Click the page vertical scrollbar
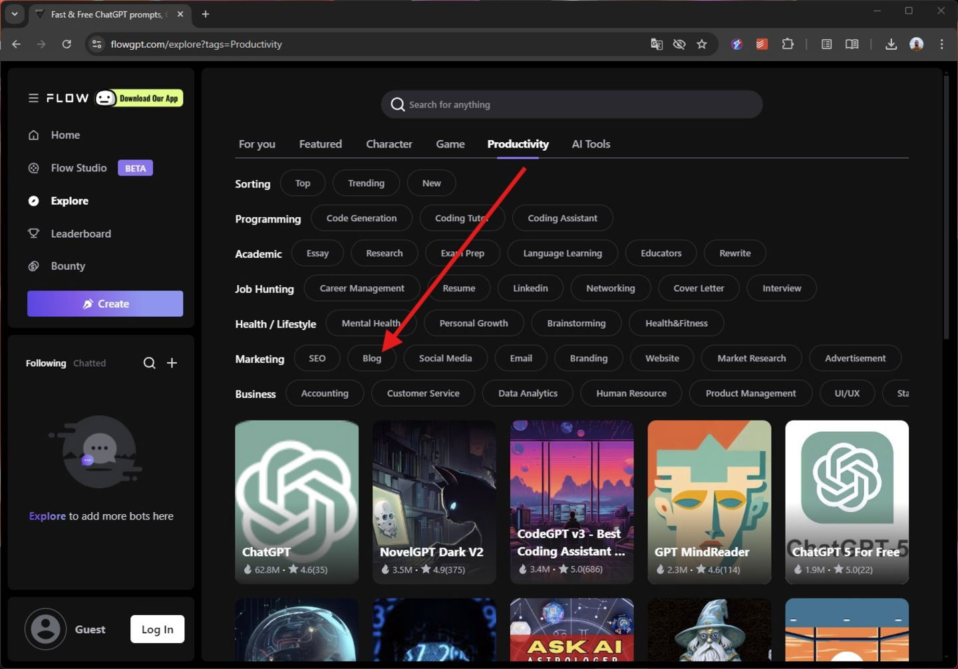Screen dimensions: 958x669 [x=946, y=207]
